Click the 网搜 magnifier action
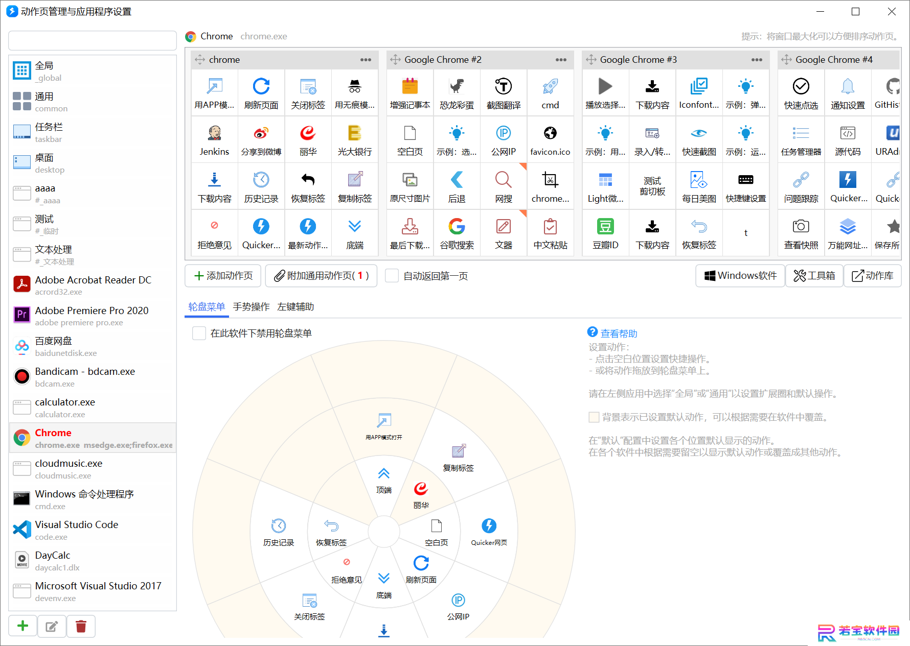 [504, 186]
